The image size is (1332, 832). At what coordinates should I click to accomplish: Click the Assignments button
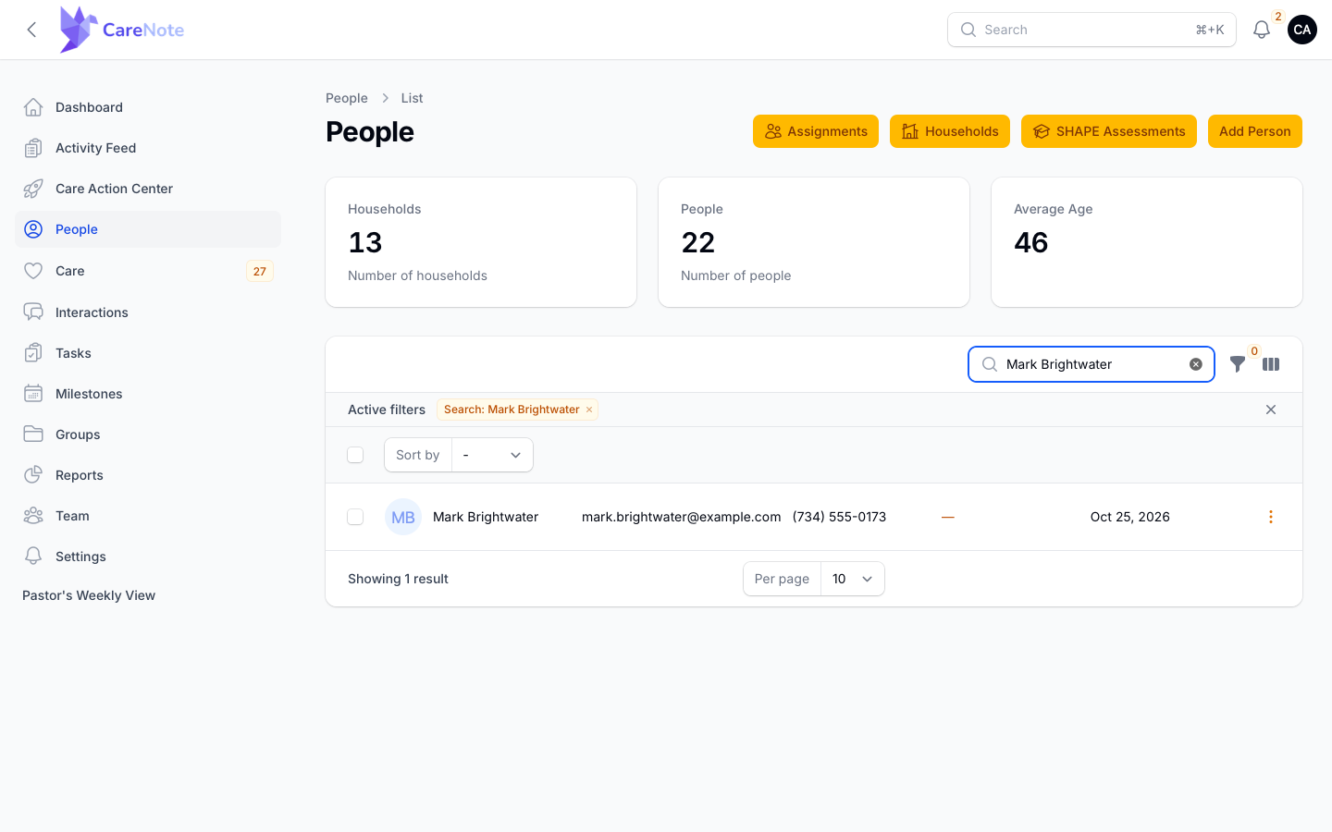coord(816,131)
